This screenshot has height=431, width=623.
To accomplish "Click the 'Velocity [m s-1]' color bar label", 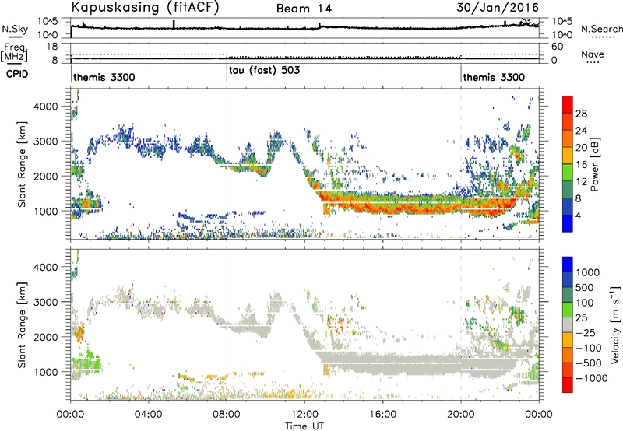I will [615, 324].
